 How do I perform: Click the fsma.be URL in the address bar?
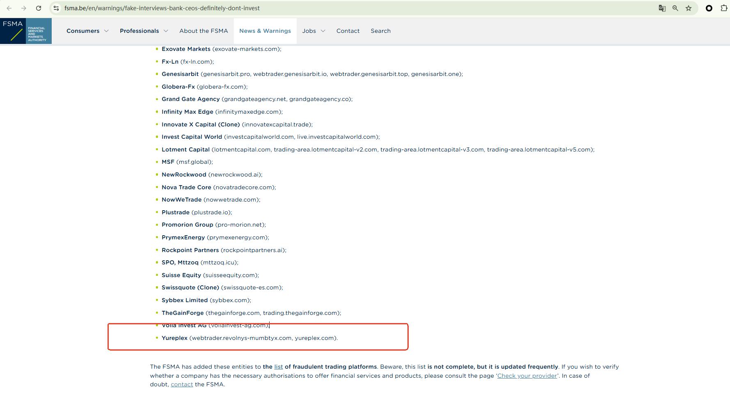(162, 8)
